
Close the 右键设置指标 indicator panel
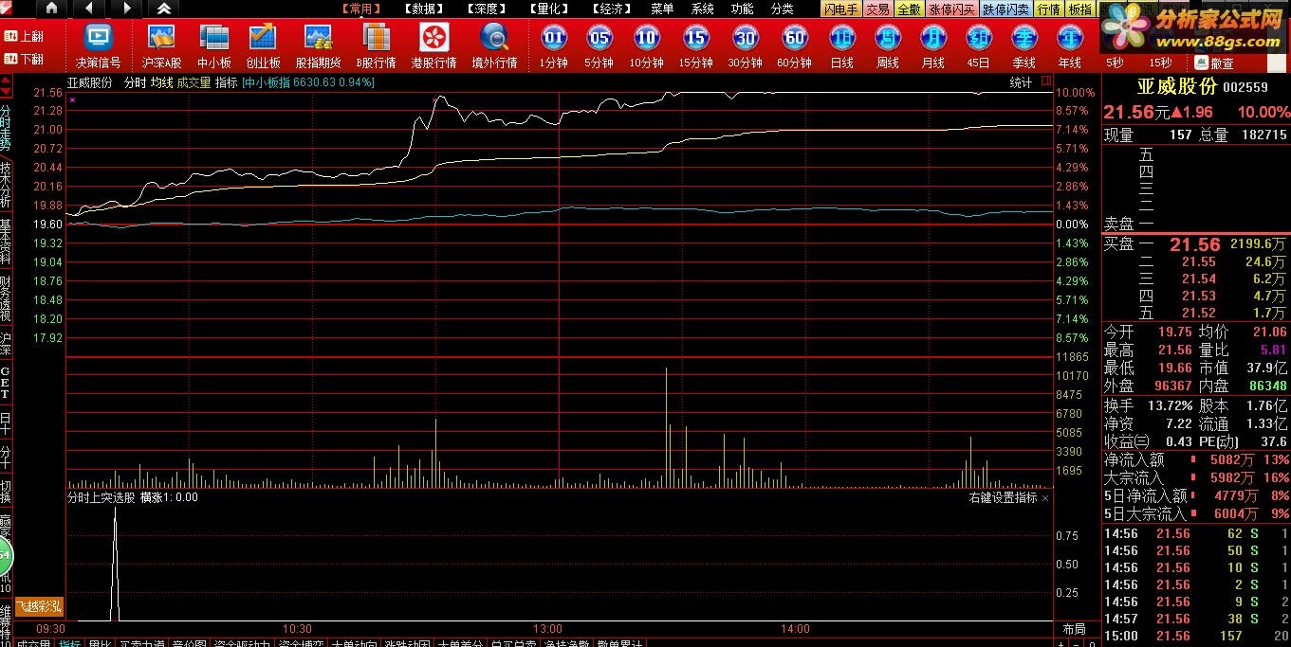pyautogui.click(x=1046, y=497)
